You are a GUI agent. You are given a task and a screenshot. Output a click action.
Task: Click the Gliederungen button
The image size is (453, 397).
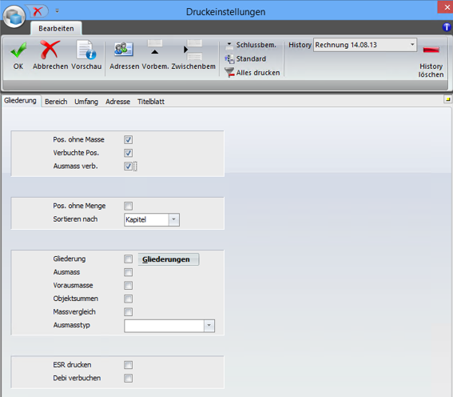(169, 259)
